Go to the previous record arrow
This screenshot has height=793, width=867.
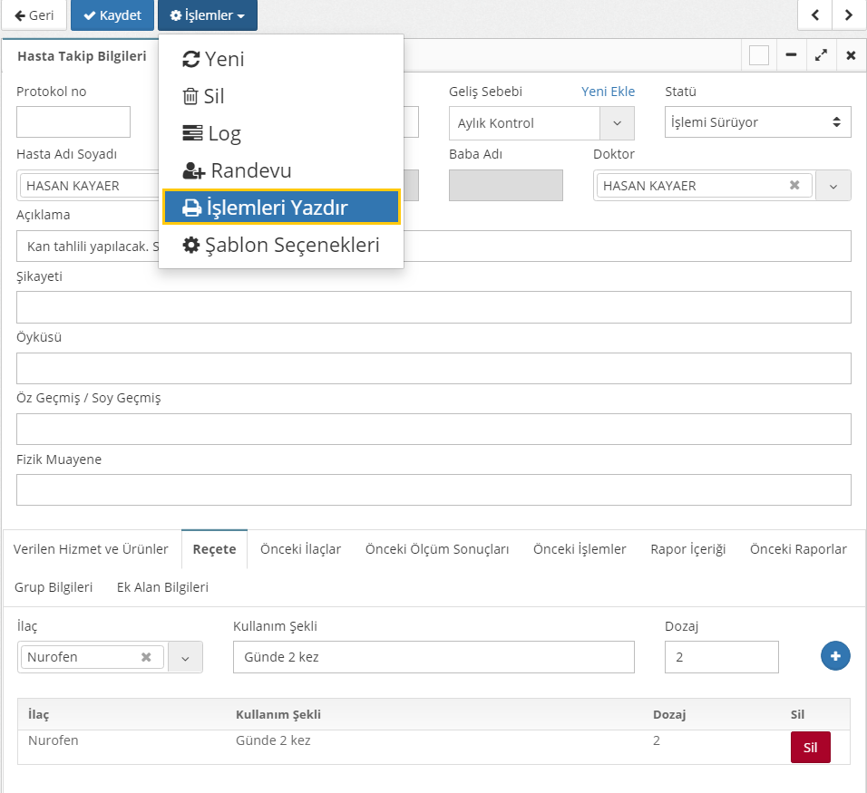(x=814, y=15)
